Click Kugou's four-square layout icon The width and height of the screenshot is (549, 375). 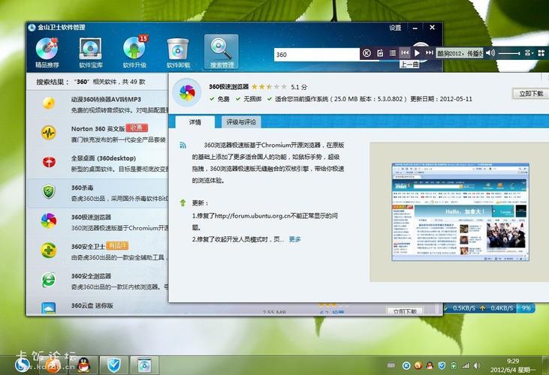pos(541,53)
